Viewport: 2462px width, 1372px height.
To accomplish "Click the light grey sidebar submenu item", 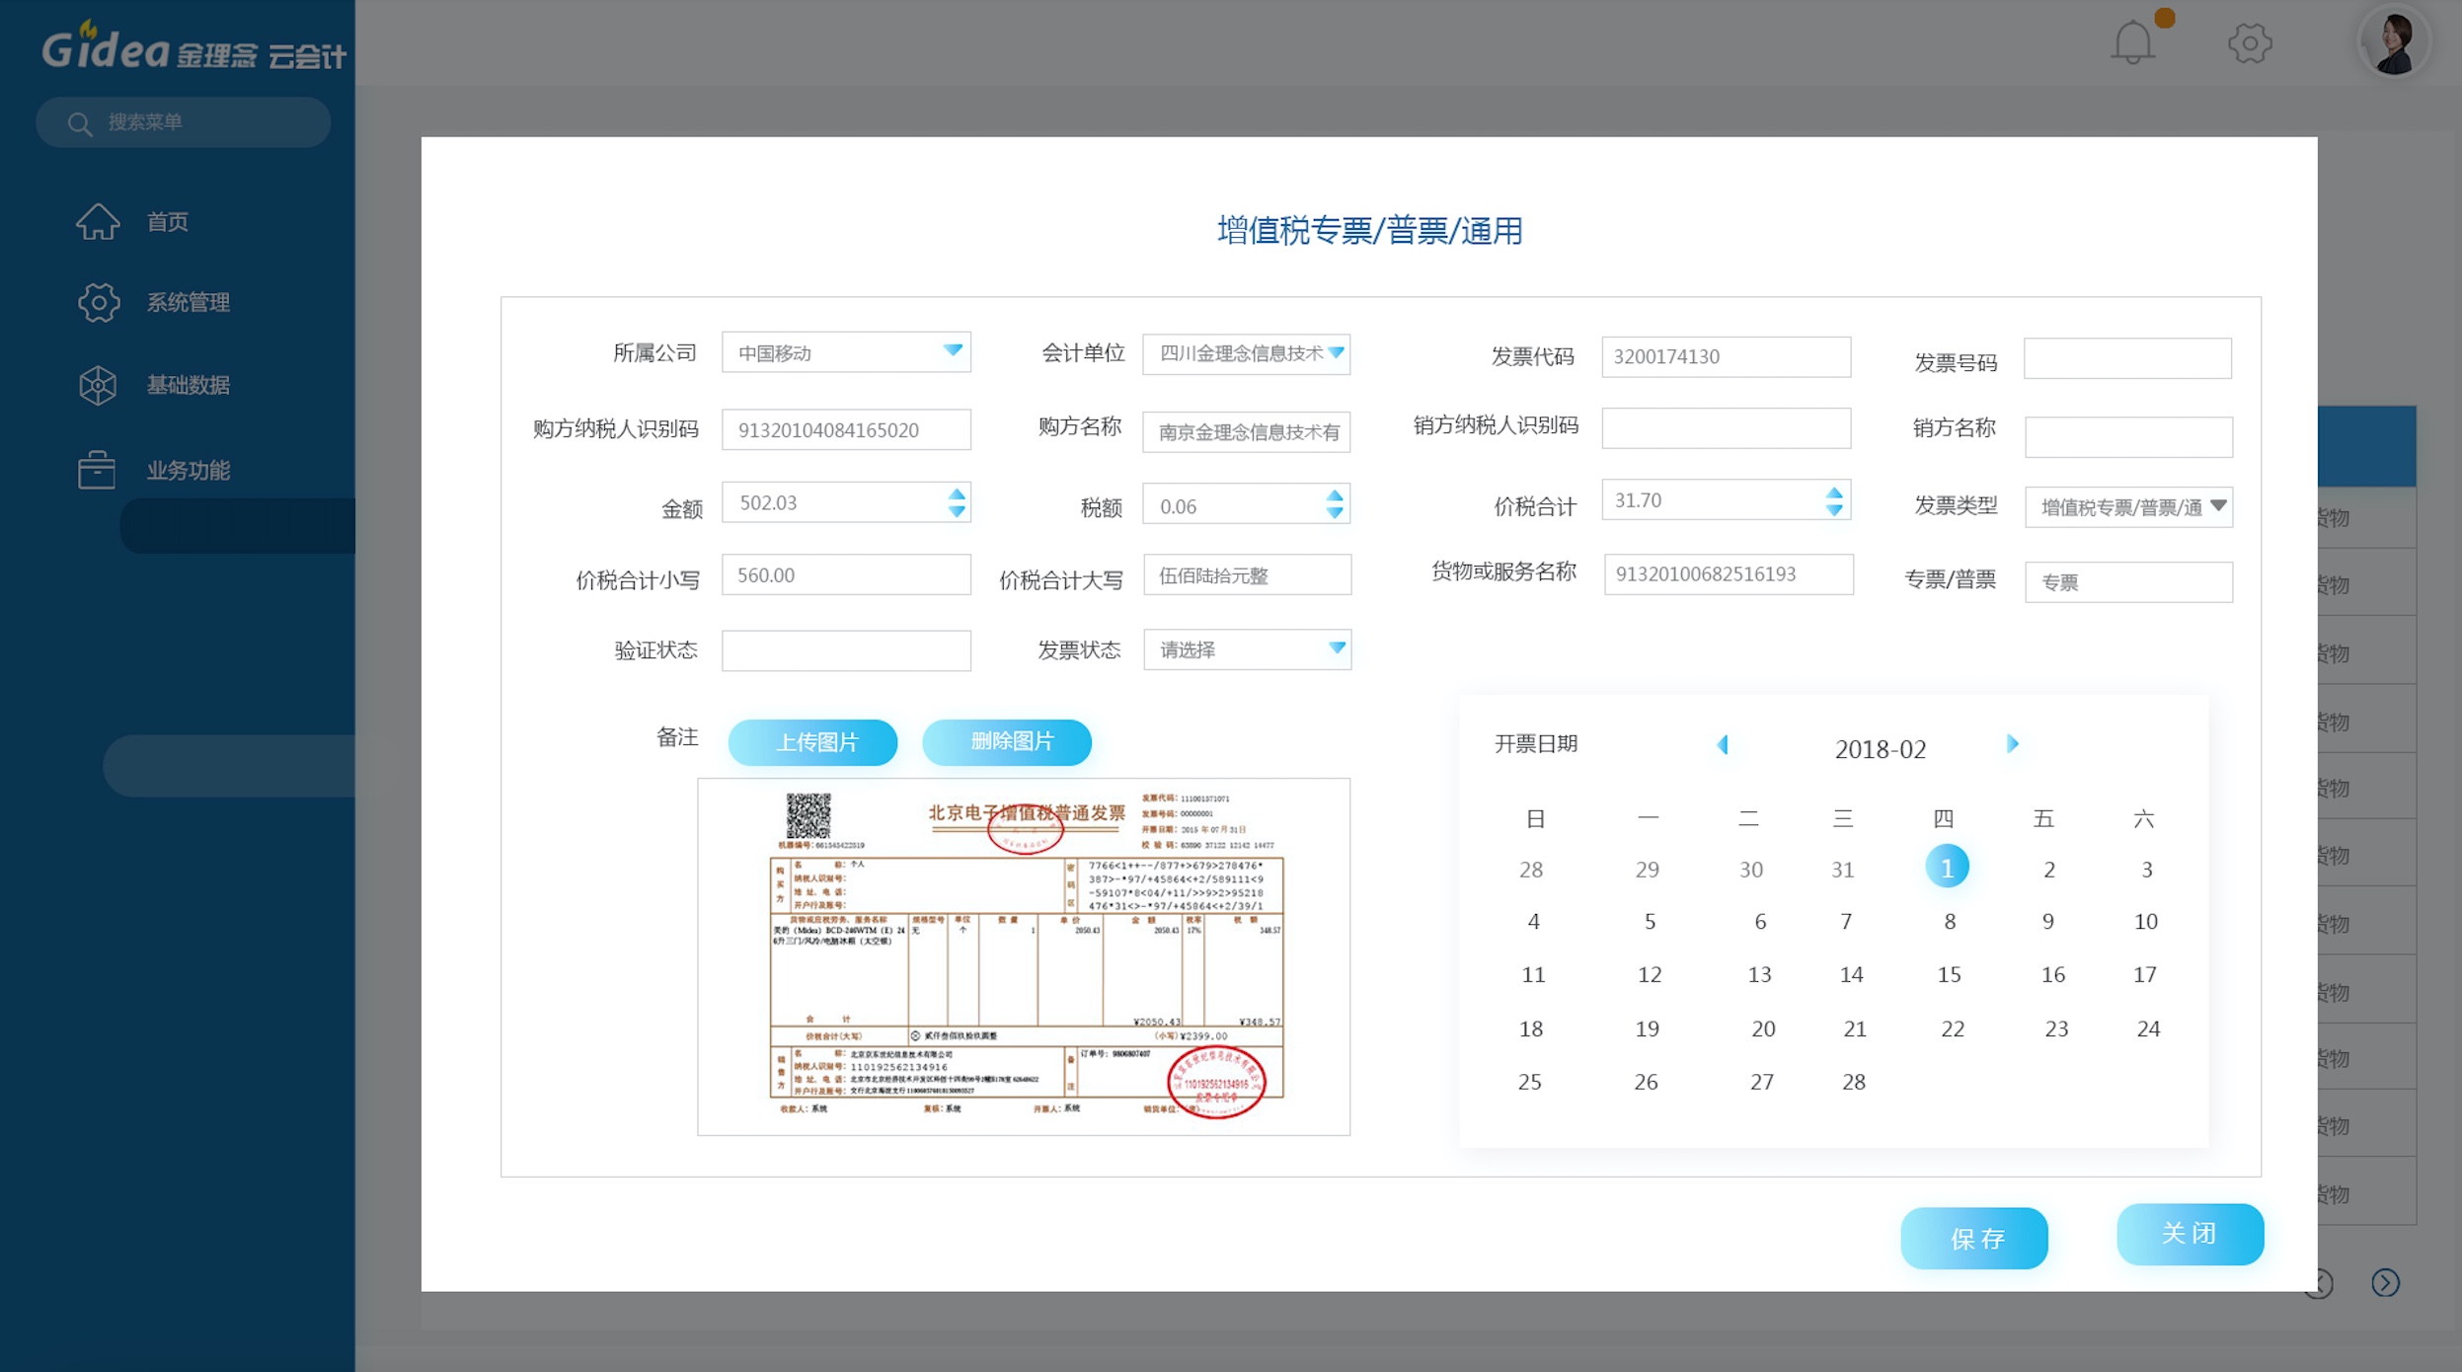I will [229, 765].
